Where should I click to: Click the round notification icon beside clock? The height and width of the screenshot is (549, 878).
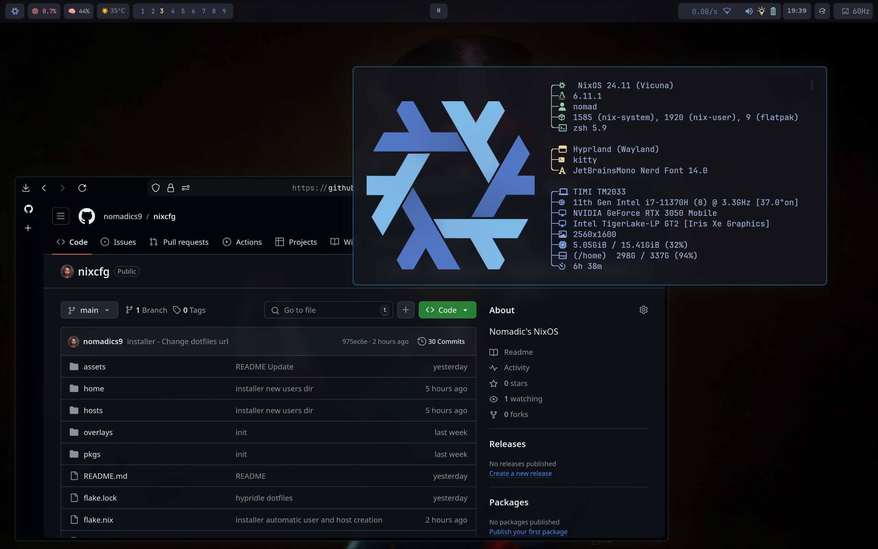coord(822,11)
